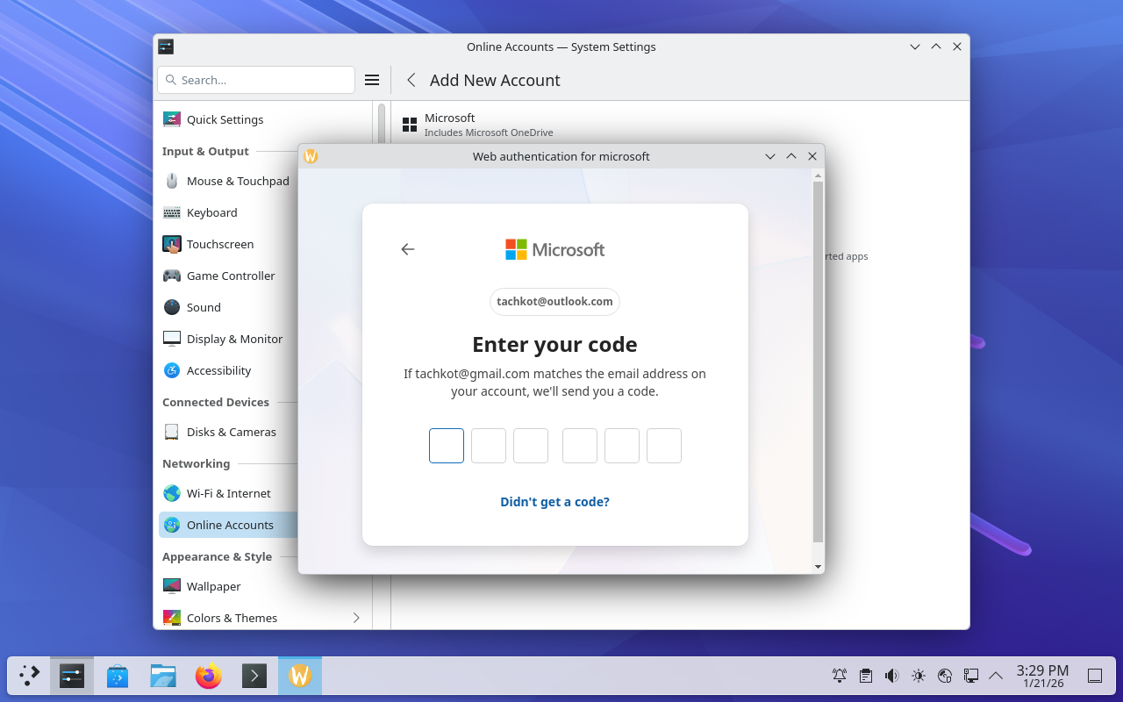Open Discover software store in taskbar
The height and width of the screenshot is (702, 1123).
(118, 676)
